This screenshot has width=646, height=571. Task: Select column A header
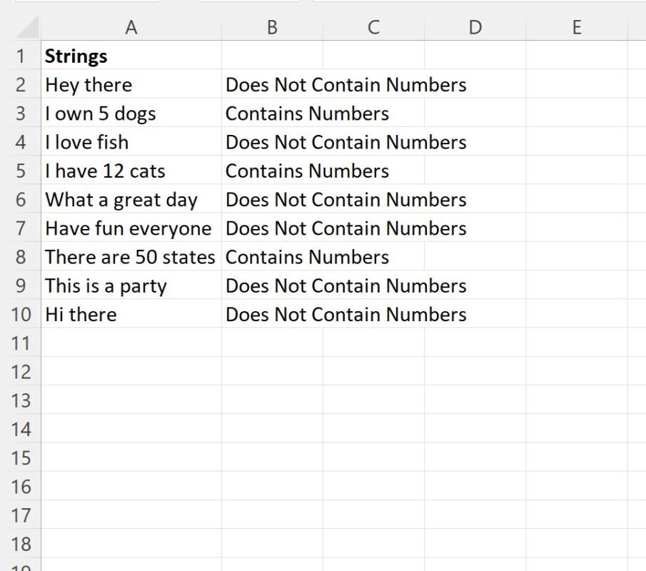[131, 28]
